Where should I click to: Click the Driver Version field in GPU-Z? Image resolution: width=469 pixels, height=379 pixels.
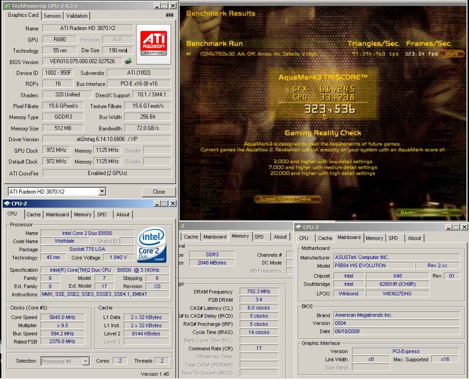[x=107, y=139]
